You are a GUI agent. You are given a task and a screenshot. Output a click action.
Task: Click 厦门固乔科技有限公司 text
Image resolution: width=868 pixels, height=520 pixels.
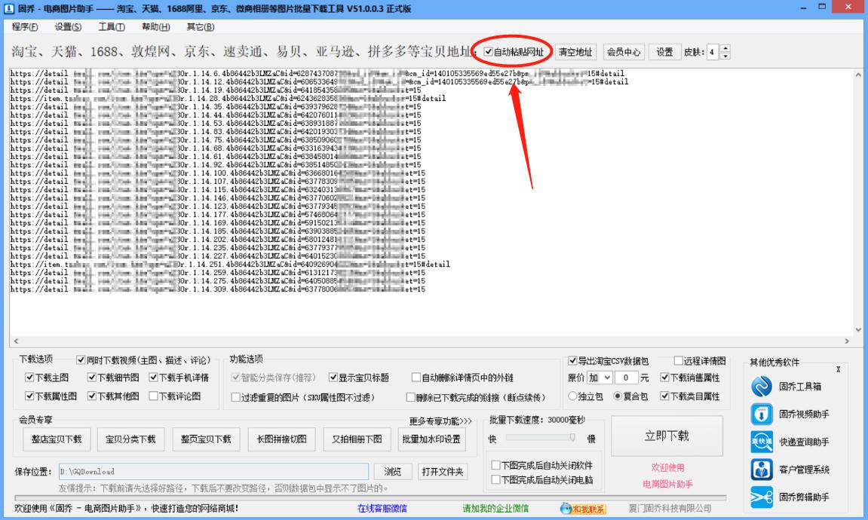669,509
